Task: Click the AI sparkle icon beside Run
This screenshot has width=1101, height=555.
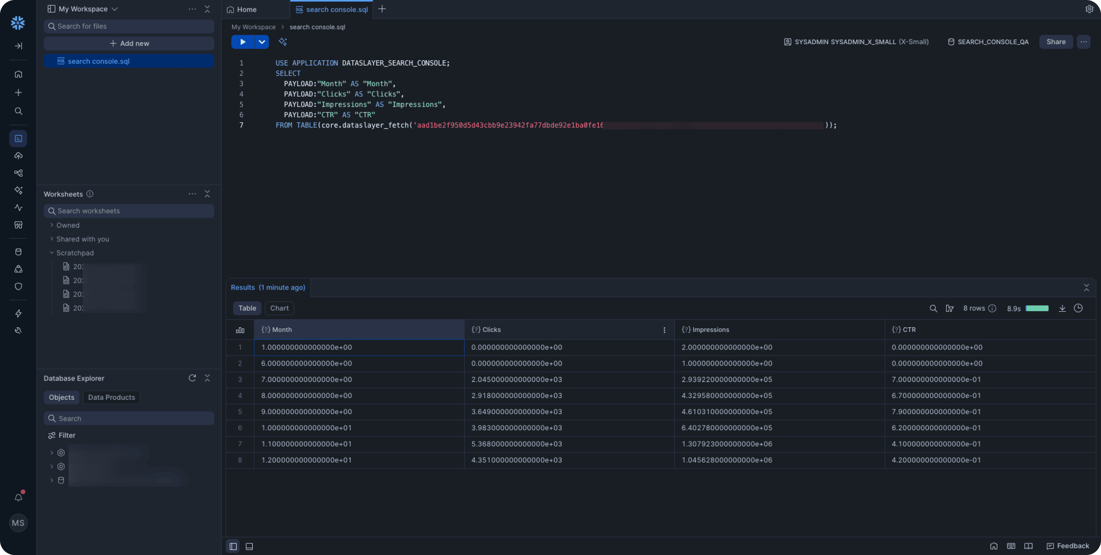Action: 283,42
